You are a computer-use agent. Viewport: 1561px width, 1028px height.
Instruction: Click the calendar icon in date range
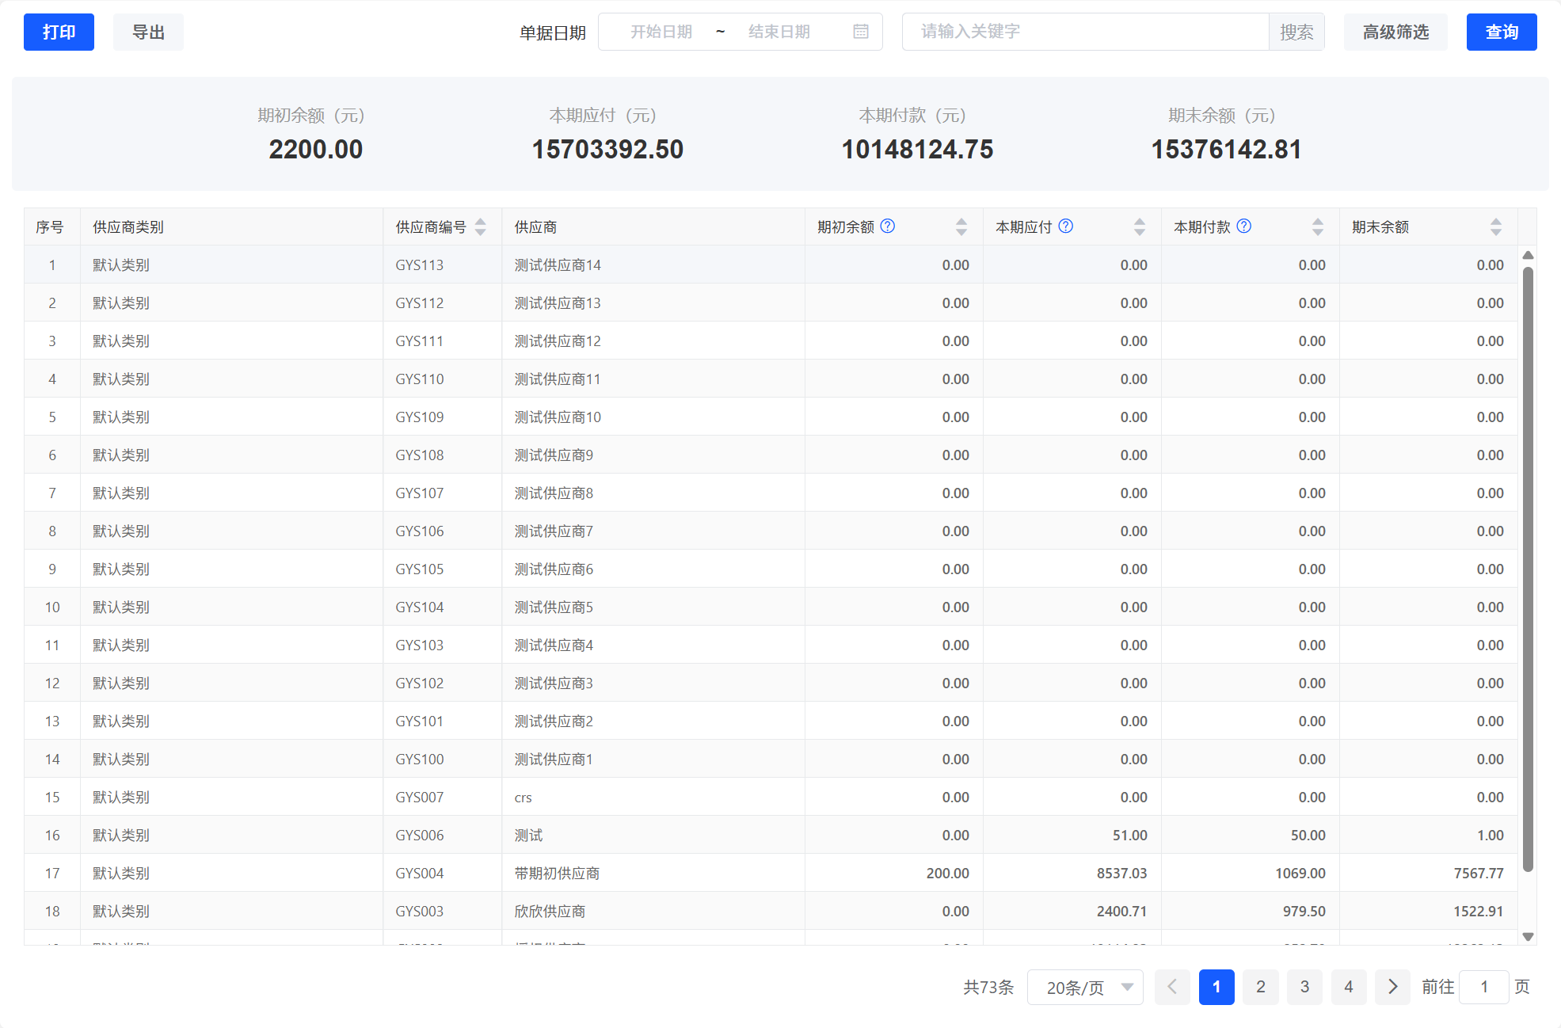(x=861, y=32)
